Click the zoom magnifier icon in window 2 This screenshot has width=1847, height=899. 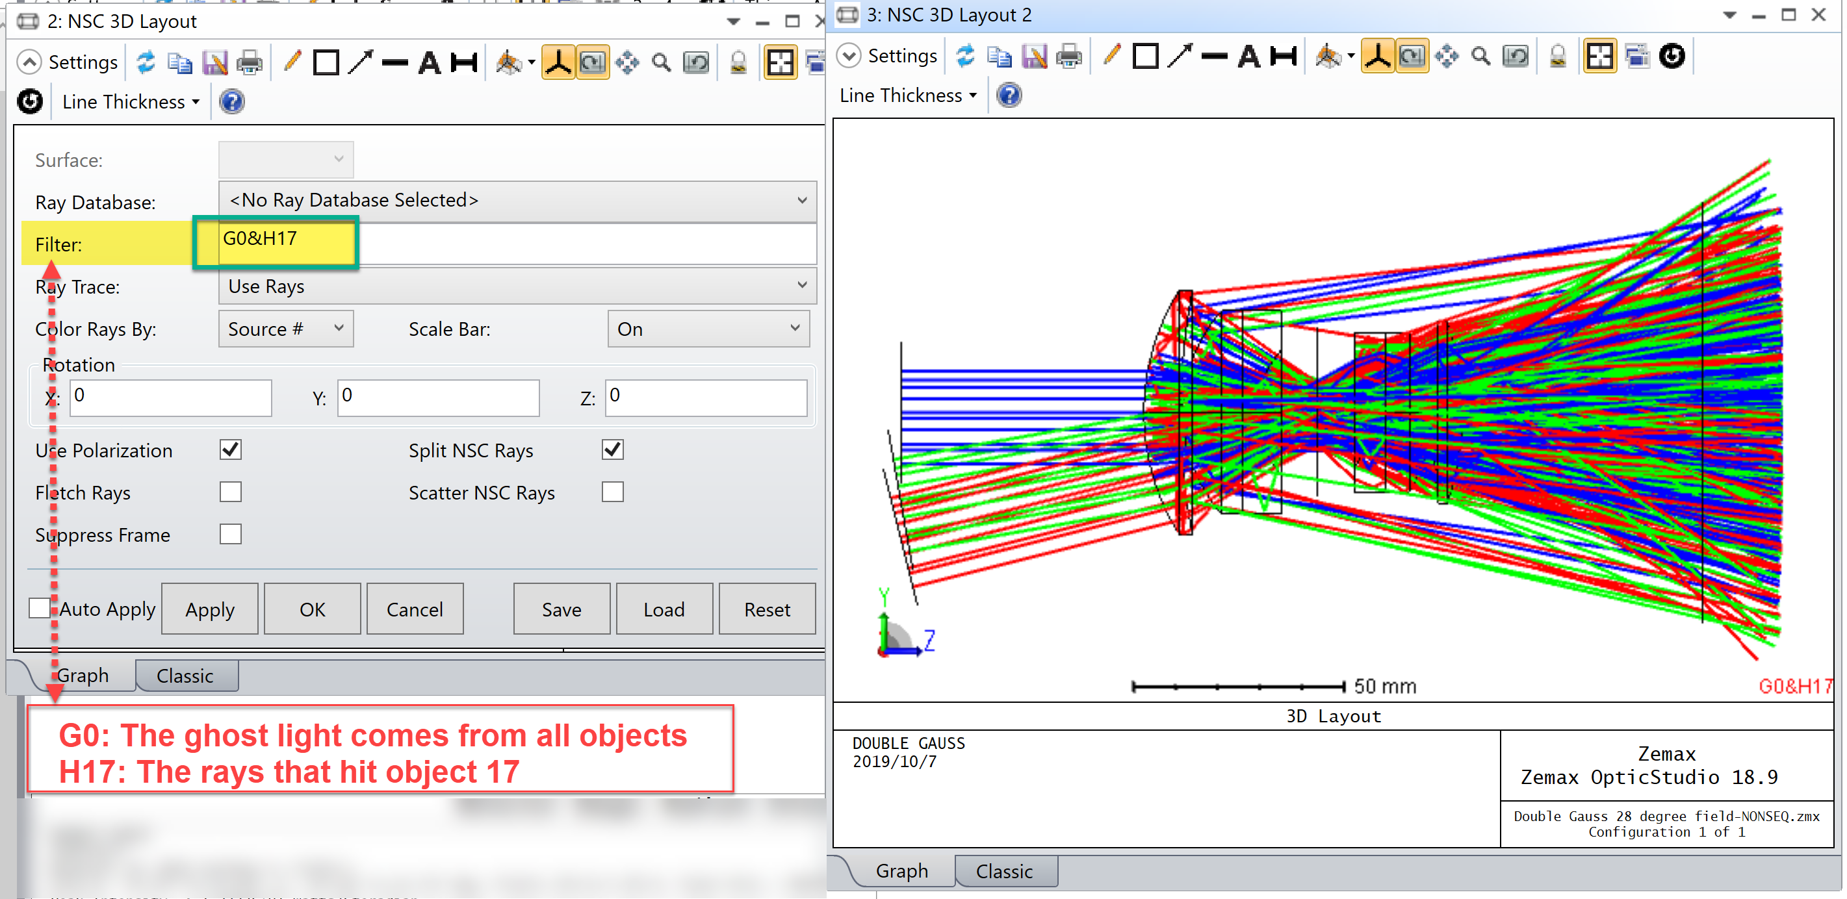[x=662, y=62]
